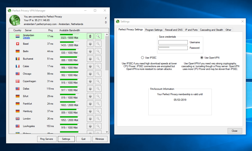The width and height of the screenshot is (252, 151).
Task: Click the Ping Servers button
Action: 47,139
